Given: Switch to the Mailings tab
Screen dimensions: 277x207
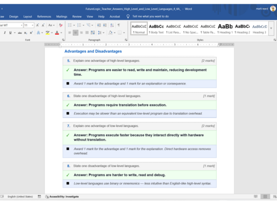Looking at the screenshot, I should (61, 17).
